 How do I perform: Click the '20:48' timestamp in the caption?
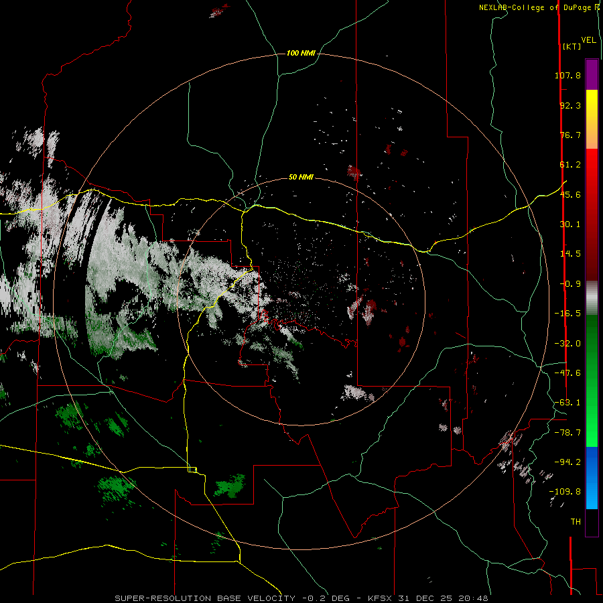point(474,598)
